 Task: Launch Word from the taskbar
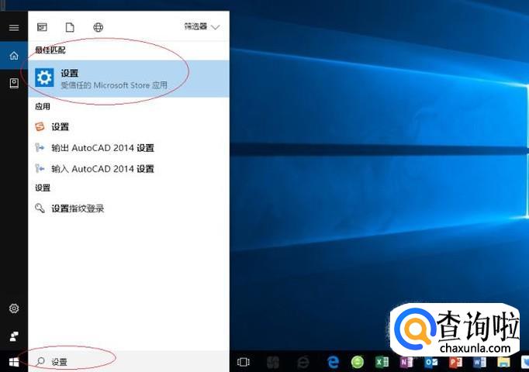point(479,362)
